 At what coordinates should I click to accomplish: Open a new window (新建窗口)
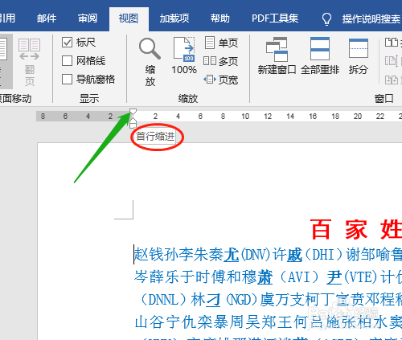(277, 56)
